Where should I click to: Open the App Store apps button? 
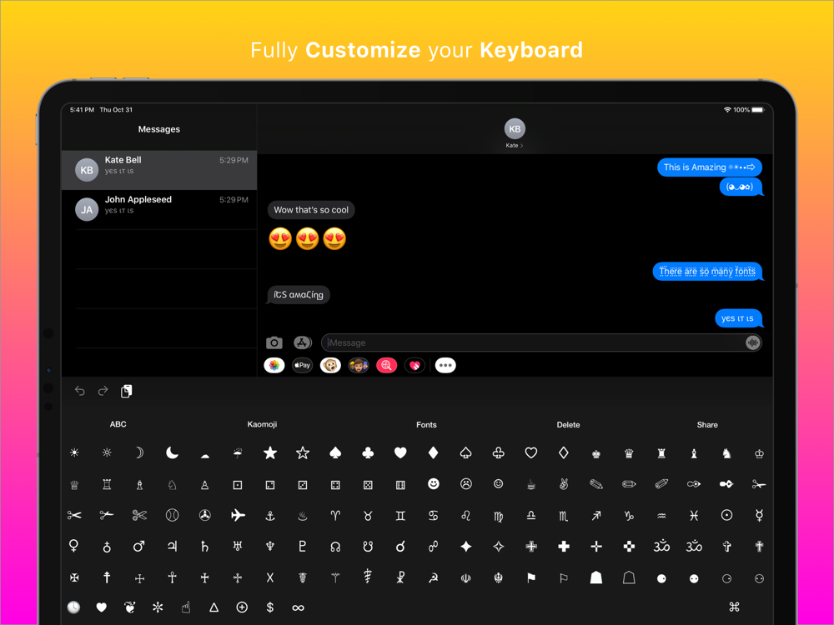[x=302, y=342]
